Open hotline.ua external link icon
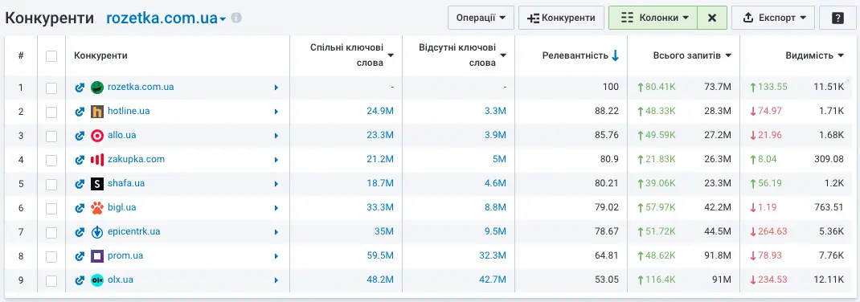This screenshot has width=860, height=302. [x=80, y=112]
